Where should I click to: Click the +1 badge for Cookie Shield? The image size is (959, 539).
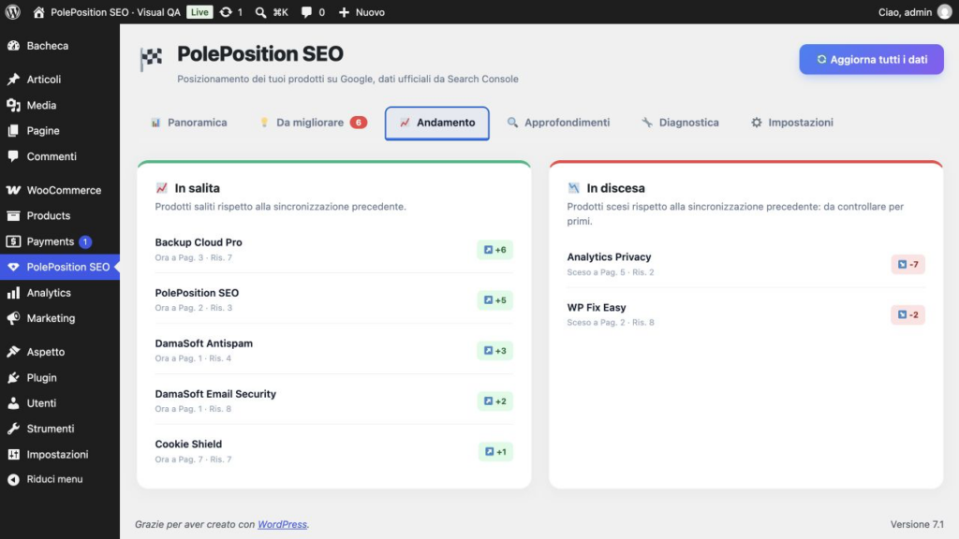point(495,452)
